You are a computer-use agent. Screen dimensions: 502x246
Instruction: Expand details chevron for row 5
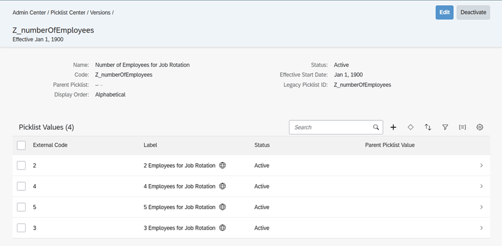click(481, 207)
